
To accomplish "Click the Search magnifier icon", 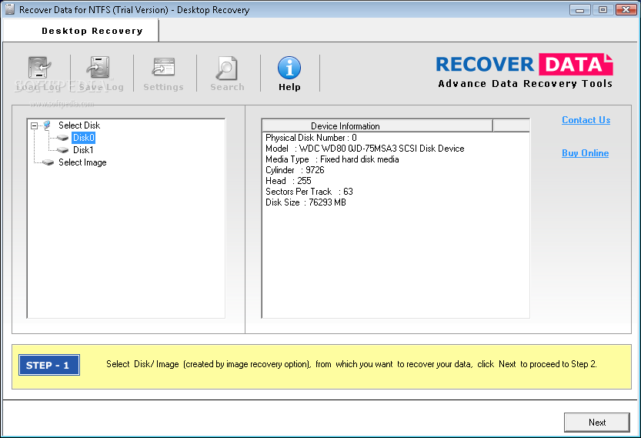I will click(x=226, y=68).
